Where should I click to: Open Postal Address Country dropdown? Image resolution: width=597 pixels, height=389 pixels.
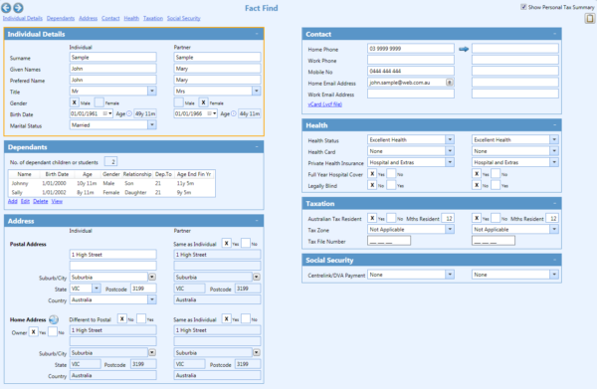click(x=152, y=299)
